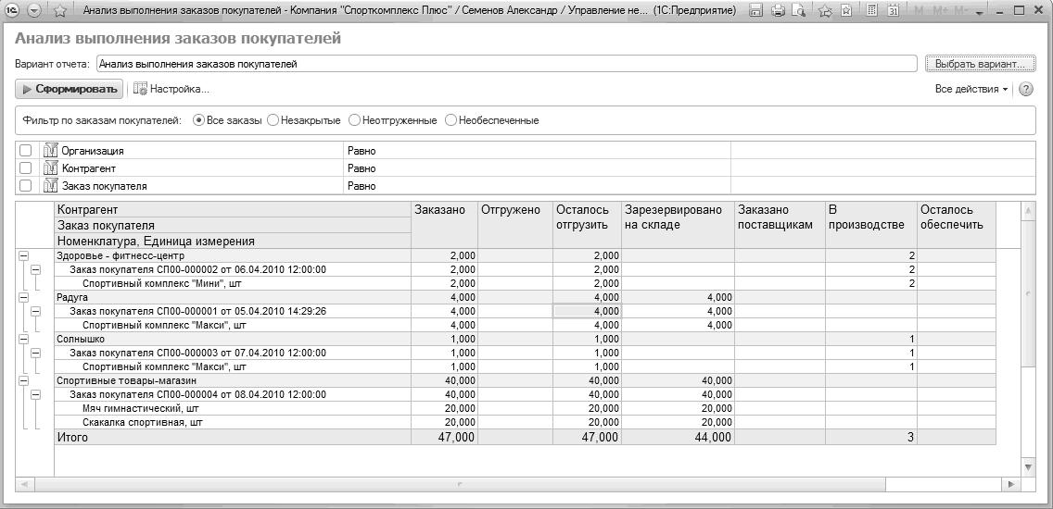The height and width of the screenshot is (509, 1053).
Task: Collapse the Солнышко group
Action: [23, 340]
